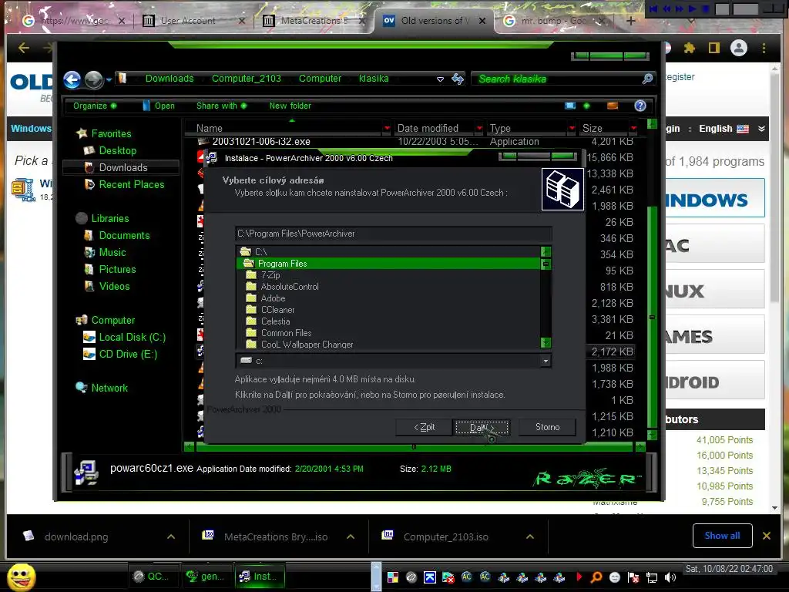This screenshot has width=789, height=592.
Task: Click folder list scroll up arrow
Action: pos(546,251)
